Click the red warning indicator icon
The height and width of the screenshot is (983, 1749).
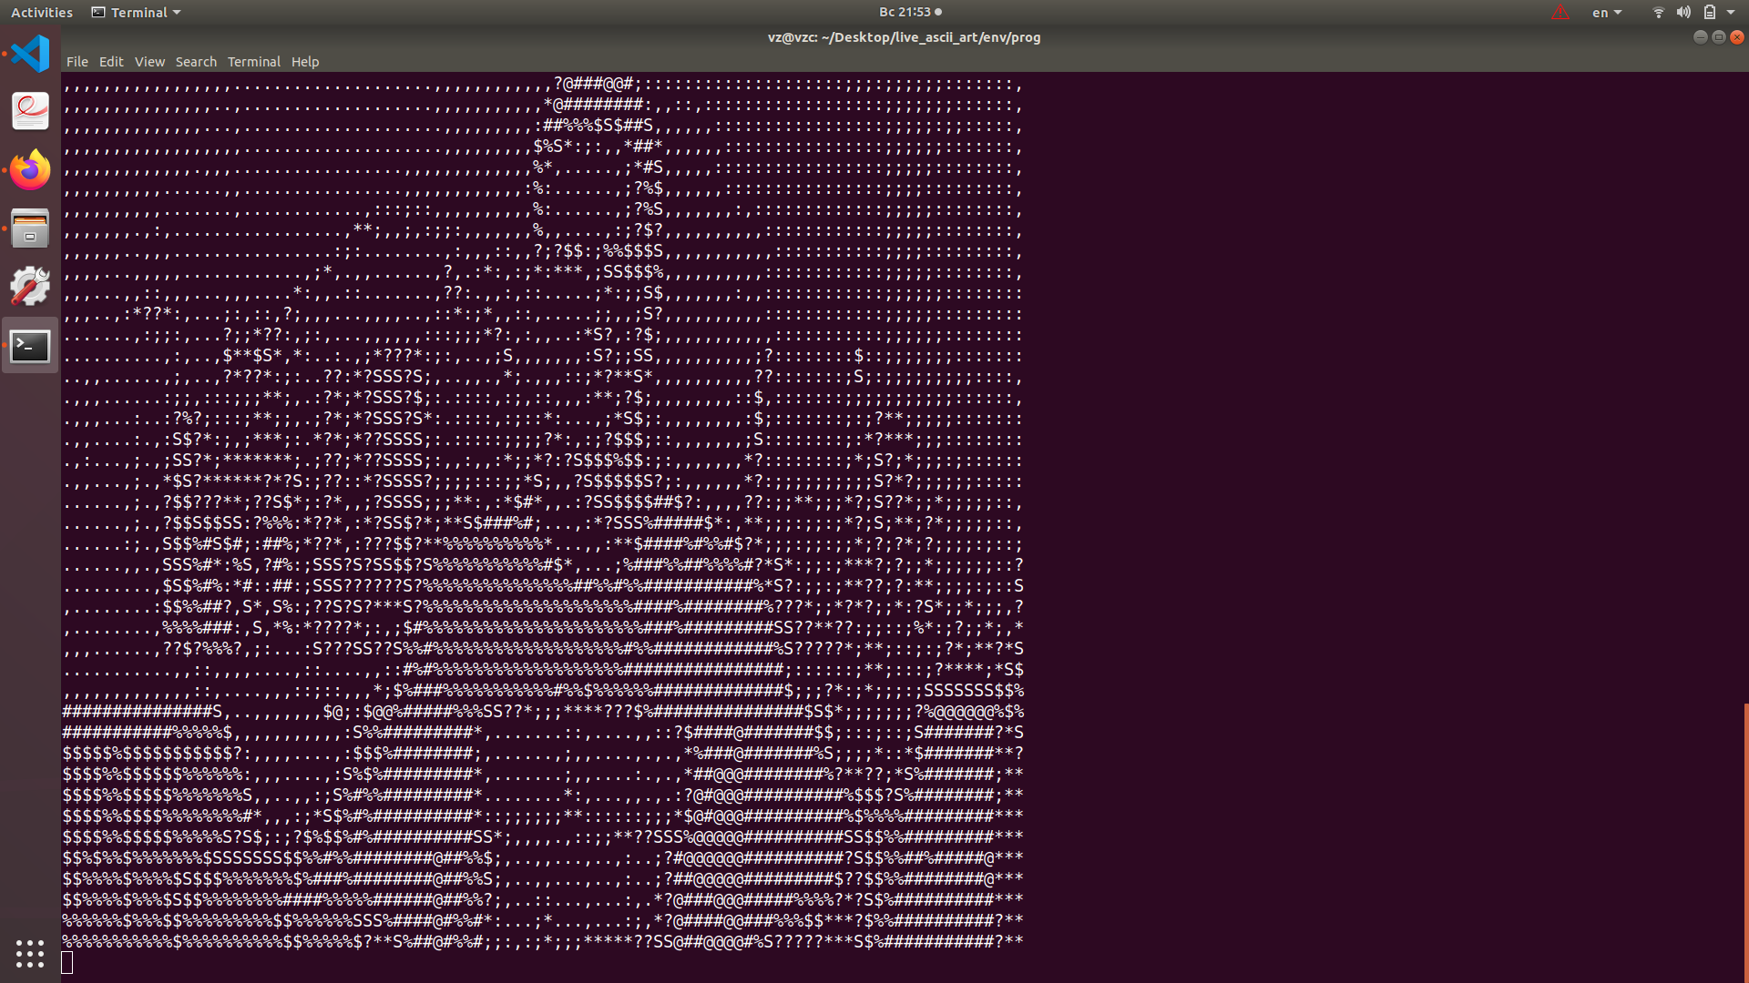1560,13
